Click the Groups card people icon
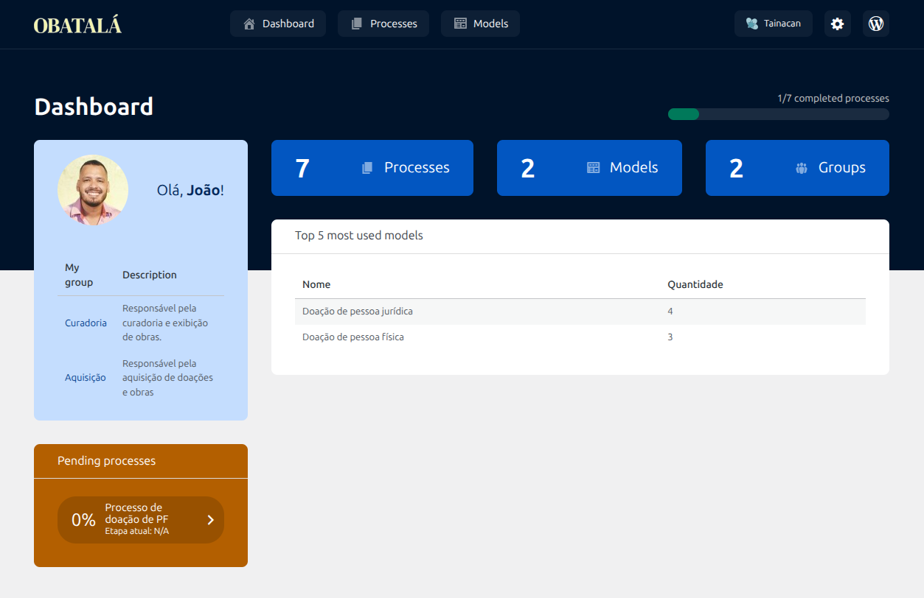 click(802, 168)
